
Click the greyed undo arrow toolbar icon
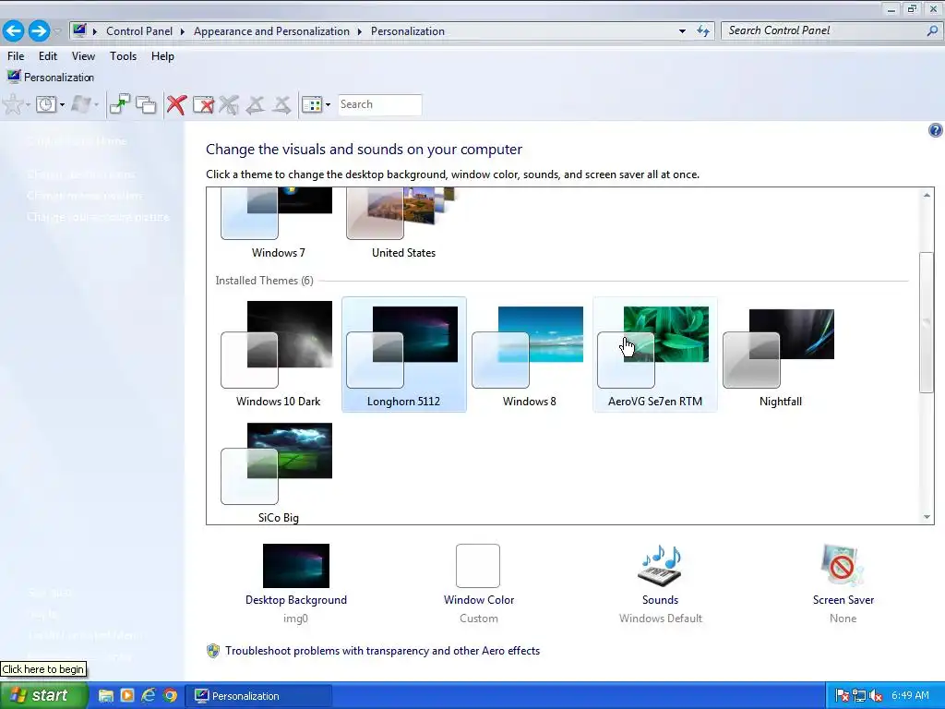[256, 104]
